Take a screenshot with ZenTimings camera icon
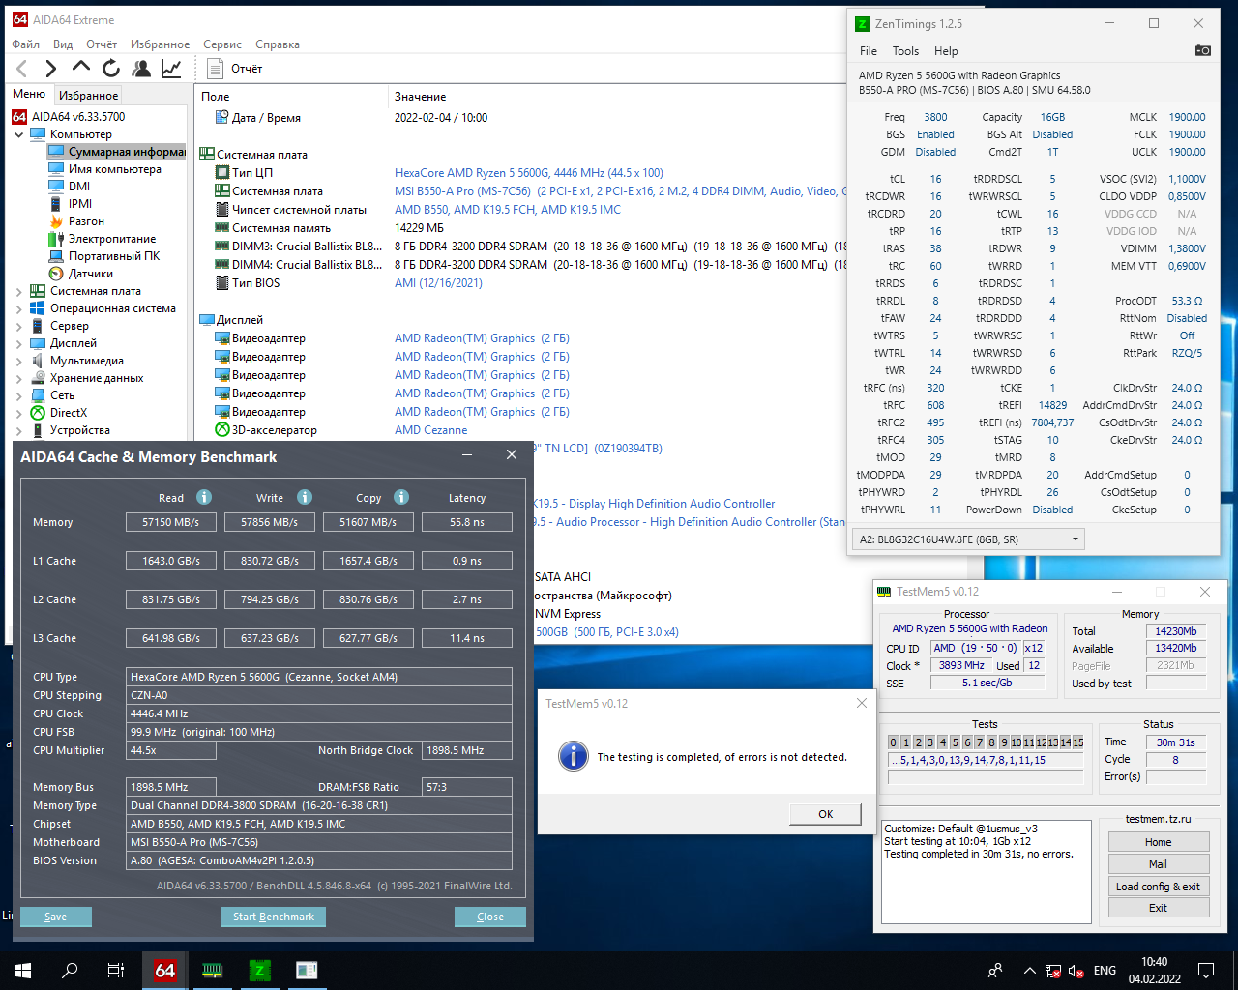The width and height of the screenshot is (1238, 990). (1202, 50)
